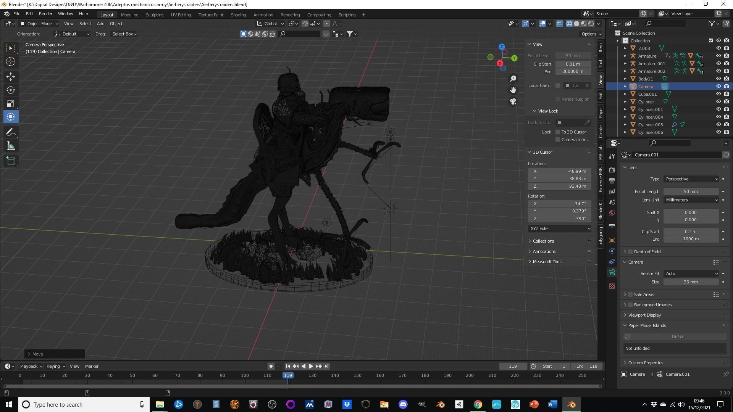Select the Select Box tool
The image size is (733, 412).
click(11, 48)
